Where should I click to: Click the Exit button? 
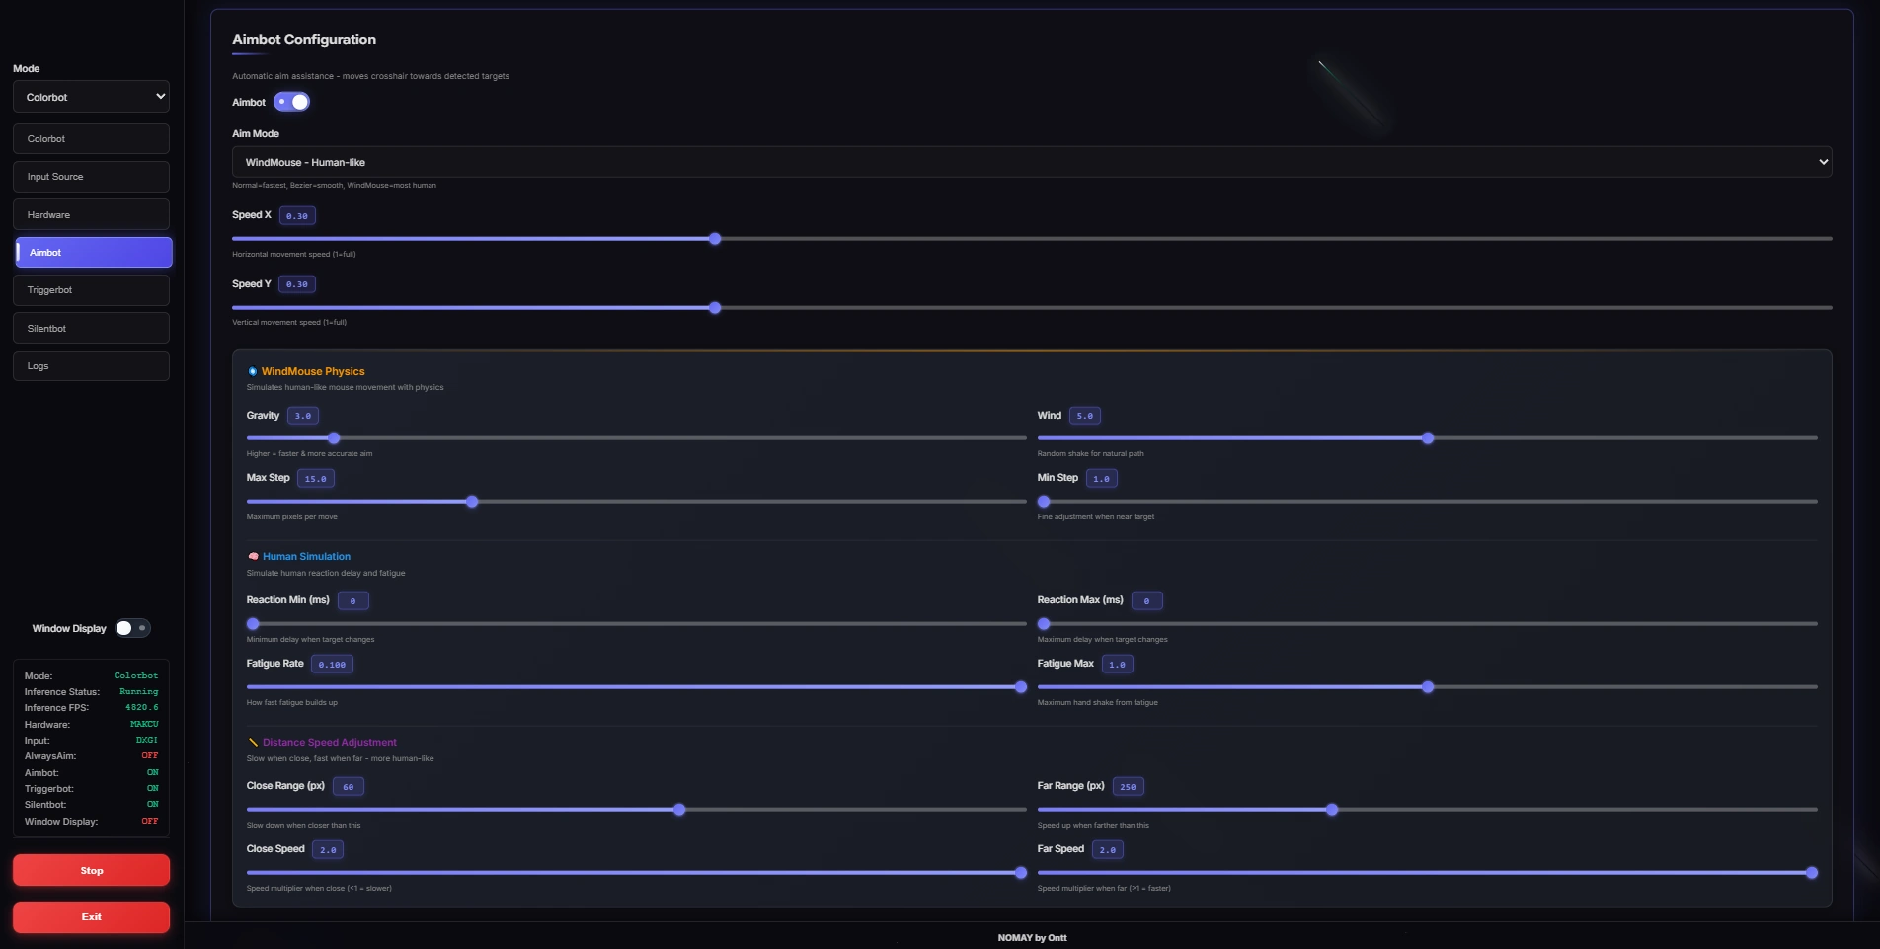(91, 916)
